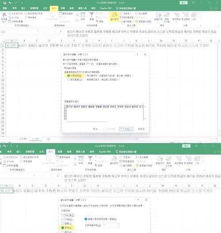Open the text qualifier dropdown

pos(111,225)
